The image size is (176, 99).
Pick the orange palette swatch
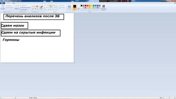pos(89,5)
